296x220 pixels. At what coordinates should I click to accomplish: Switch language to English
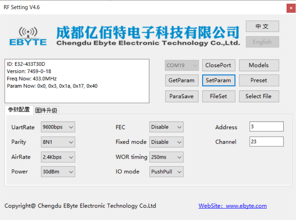pyautogui.click(x=262, y=42)
